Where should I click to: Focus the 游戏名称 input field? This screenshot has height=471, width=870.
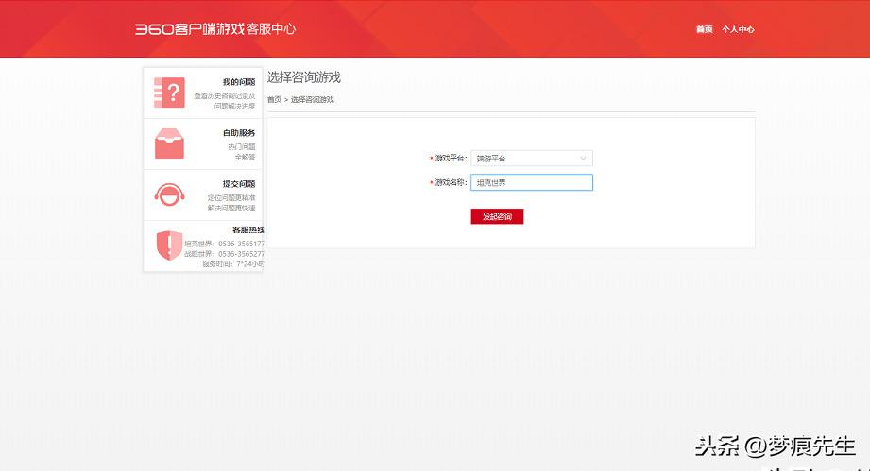point(532,182)
